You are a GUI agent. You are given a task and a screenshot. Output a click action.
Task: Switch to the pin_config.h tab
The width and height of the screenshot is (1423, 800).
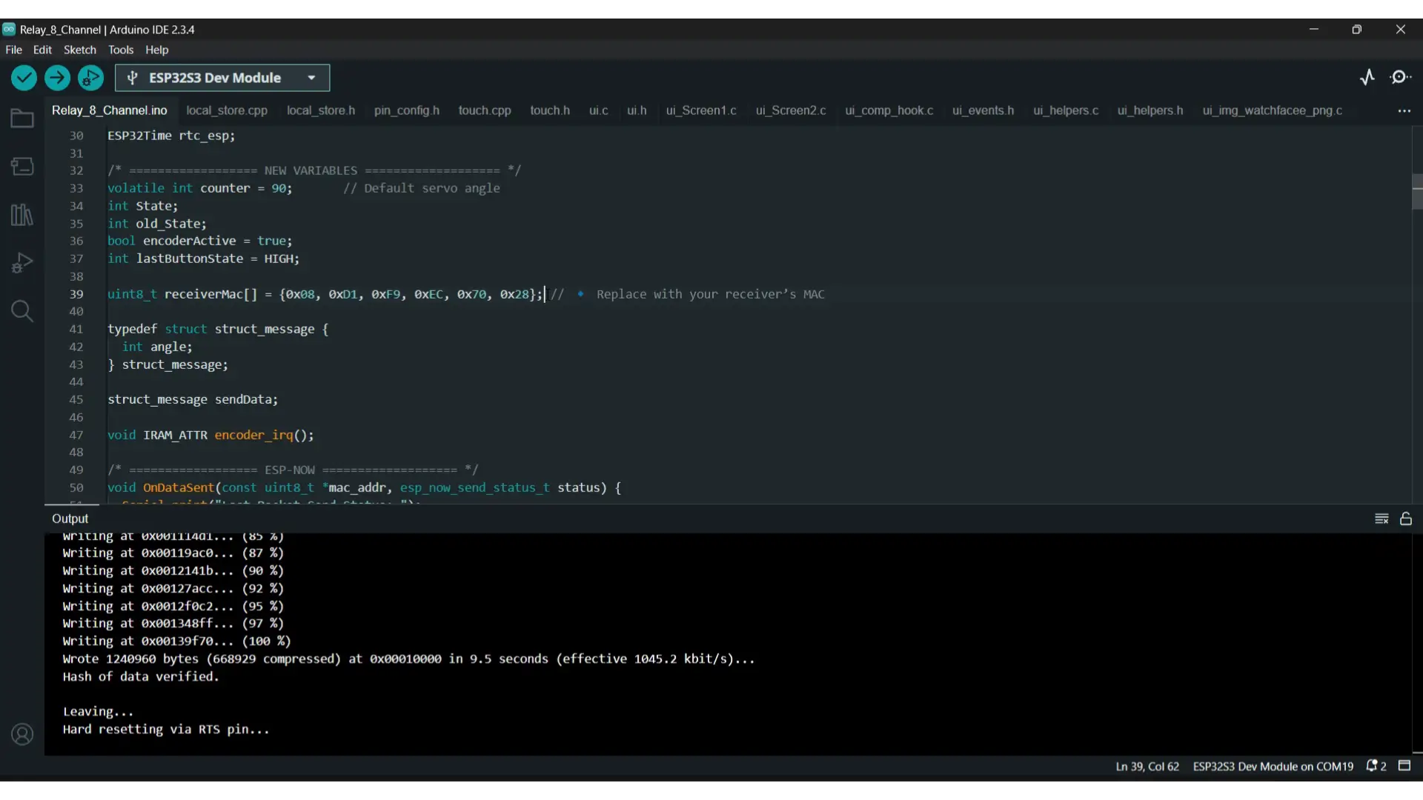[x=406, y=110]
